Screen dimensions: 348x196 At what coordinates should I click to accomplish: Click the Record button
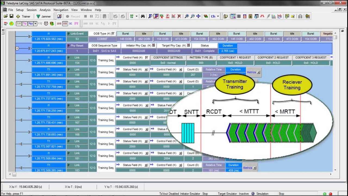(73, 16)
